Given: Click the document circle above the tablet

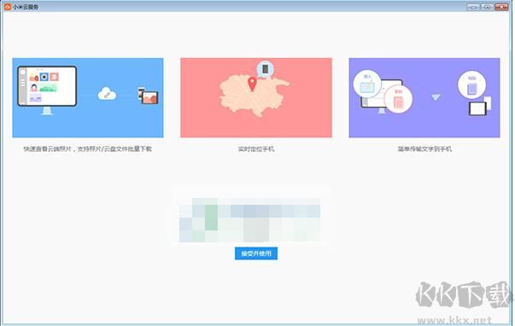Looking at the screenshot, I should tap(471, 85).
